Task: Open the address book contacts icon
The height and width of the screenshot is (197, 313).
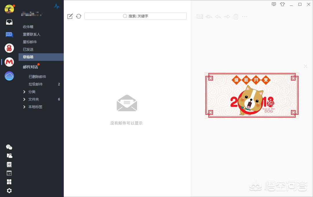Action: [9, 165]
